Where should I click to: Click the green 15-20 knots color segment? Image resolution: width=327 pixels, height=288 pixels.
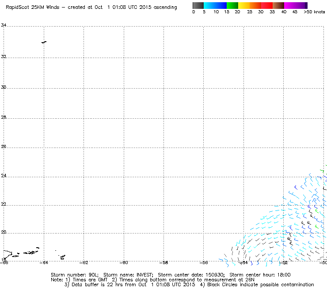[x=232, y=5]
